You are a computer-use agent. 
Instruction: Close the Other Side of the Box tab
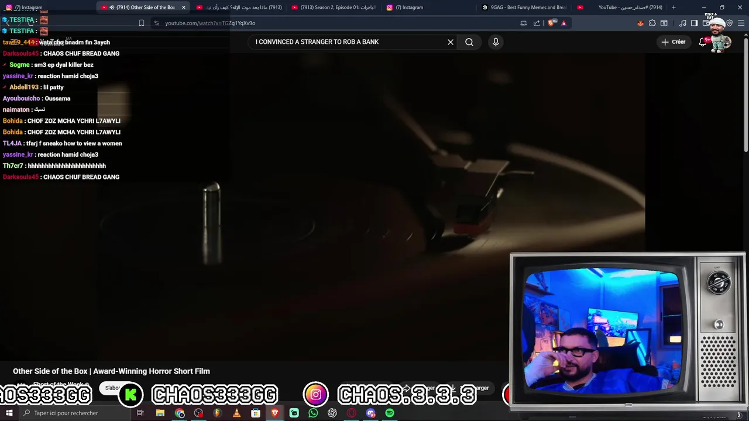point(184,8)
